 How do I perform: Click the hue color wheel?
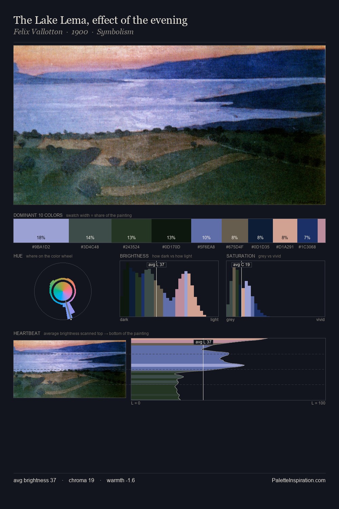pyautogui.click(x=63, y=291)
